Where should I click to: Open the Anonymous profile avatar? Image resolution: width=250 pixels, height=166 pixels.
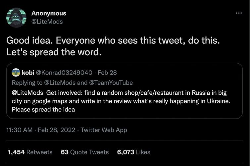(x=16, y=18)
